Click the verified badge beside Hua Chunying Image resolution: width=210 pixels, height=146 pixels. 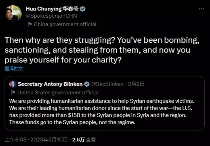click(x=82, y=9)
